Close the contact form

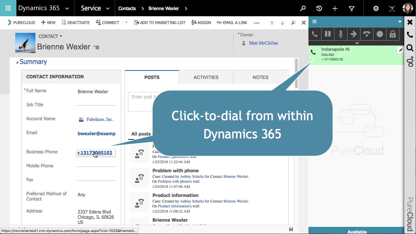tap(304, 23)
